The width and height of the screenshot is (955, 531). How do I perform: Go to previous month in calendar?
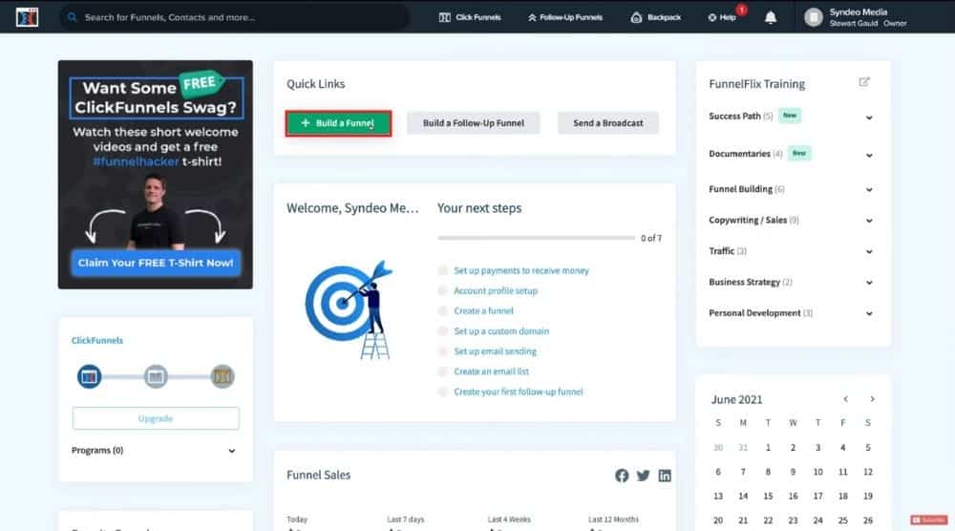coord(845,399)
